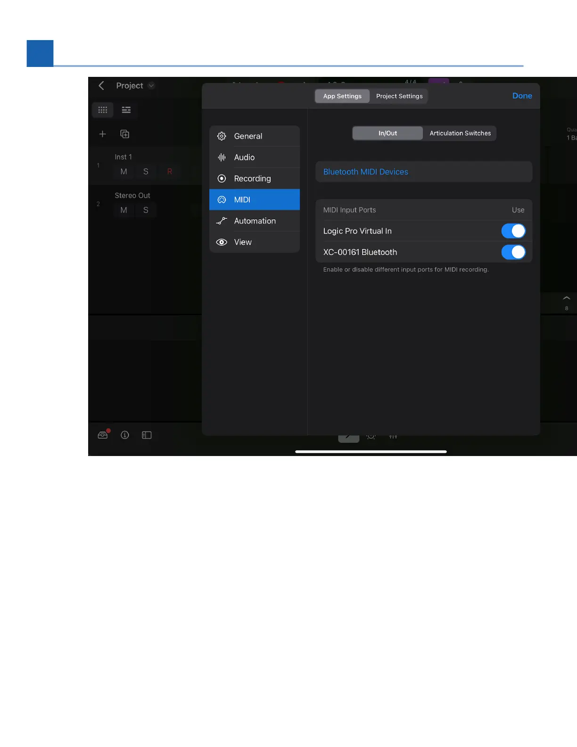This screenshot has height=747, width=577.
Task: Click the pencil tool button behind dialog
Action: (349, 438)
